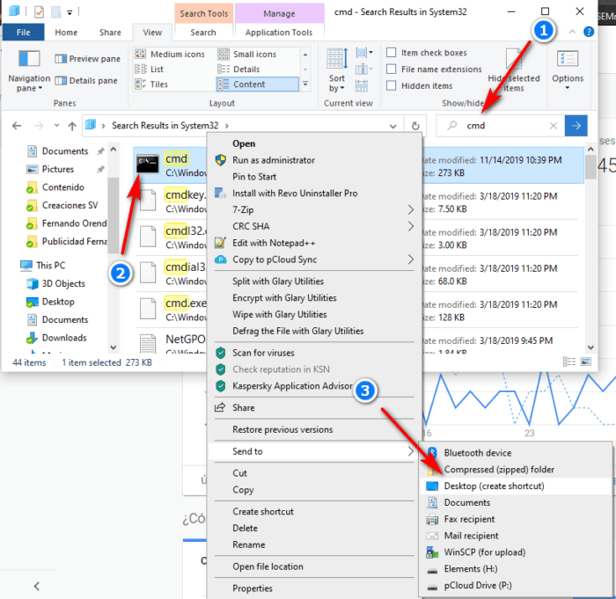Collapse the ribbon with the caret

(x=572, y=32)
